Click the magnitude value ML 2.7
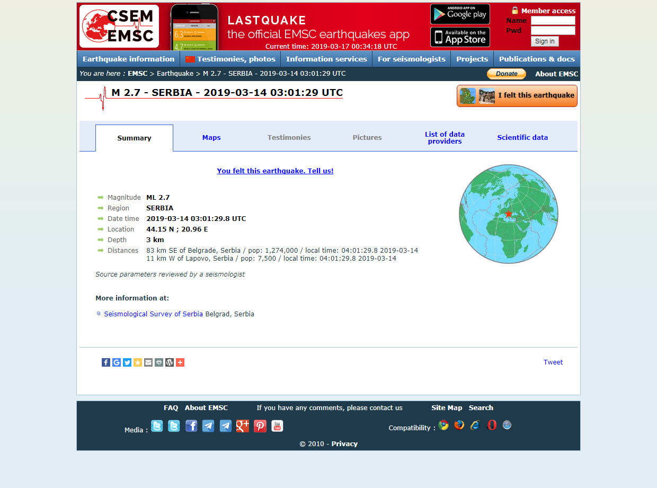657x488 pixels. click(158, 198)
